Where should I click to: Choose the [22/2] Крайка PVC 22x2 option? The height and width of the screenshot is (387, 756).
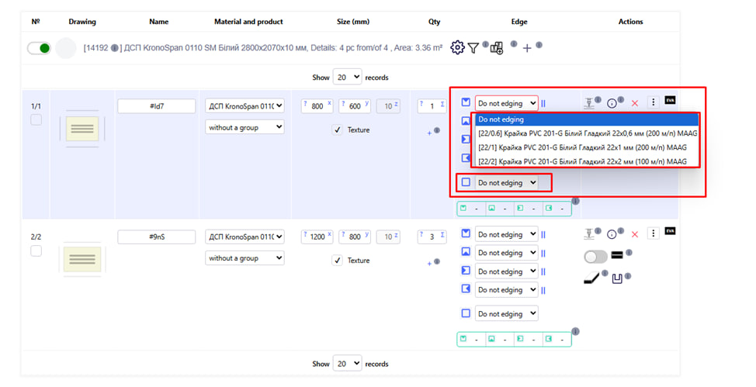(x=582, y=161)
